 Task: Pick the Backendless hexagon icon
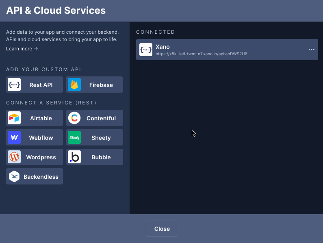coord(14,176)
